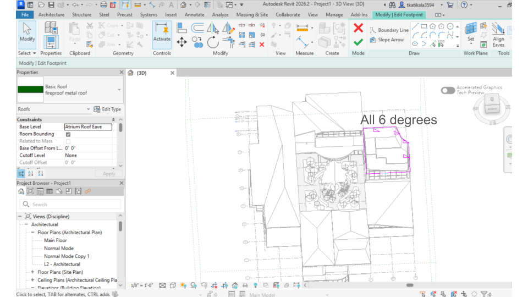Click the Project Browser search field
Viewport: 528px width, 297px height.
coord(70,205)
